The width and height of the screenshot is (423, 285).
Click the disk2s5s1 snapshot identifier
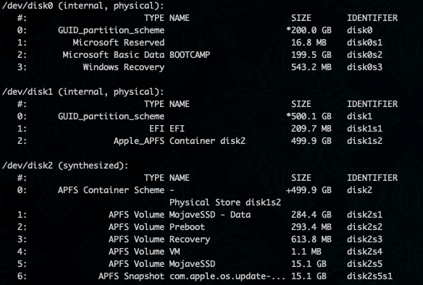369,276
